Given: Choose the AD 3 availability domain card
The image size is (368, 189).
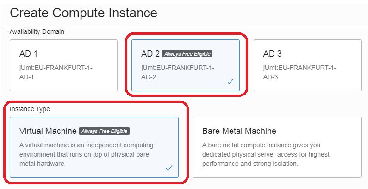Looking at the screenshot, I should coord(307,65).
